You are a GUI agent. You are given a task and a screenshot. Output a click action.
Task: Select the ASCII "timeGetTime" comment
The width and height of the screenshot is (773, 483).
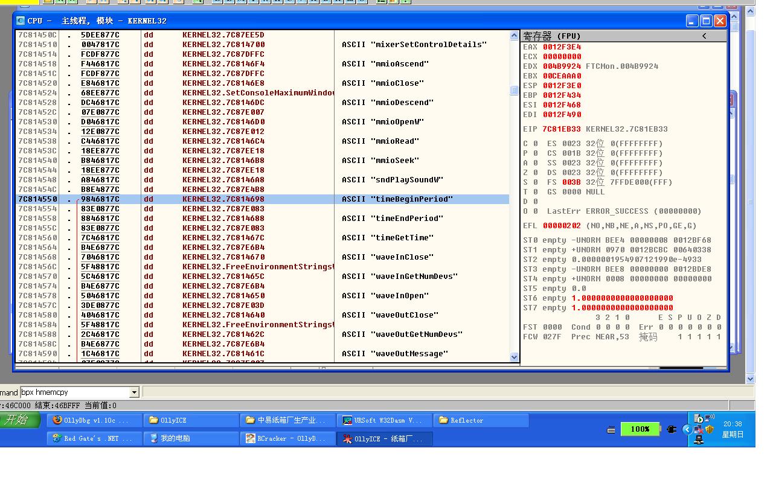pos(387,238)
